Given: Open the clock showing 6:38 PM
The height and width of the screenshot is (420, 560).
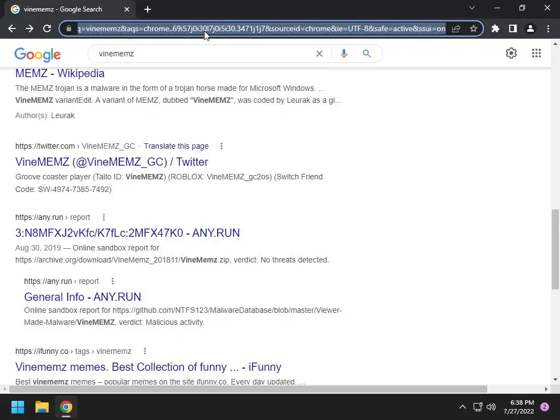Looking at the screenshot, I should pyautogui.click(x=518, y=407).
